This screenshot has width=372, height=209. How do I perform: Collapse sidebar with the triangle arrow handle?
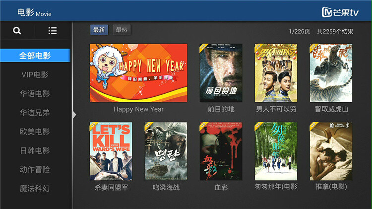[x=74, y=115]
